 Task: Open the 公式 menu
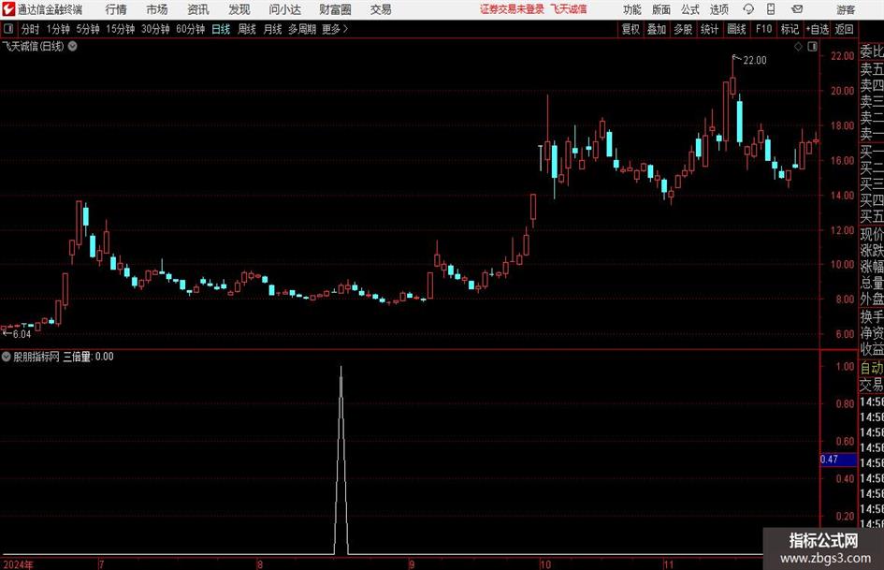(x=690, y=9)
